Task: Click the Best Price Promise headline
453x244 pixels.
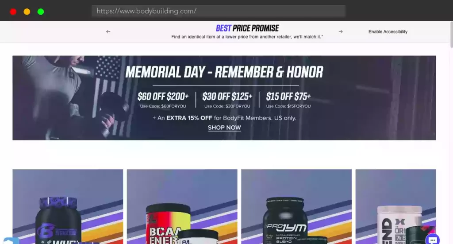Action: tap(247, 28)
